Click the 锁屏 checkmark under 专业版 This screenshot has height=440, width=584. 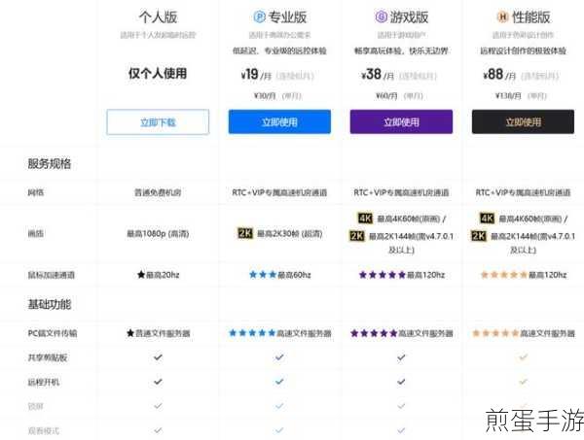(279, 406)
